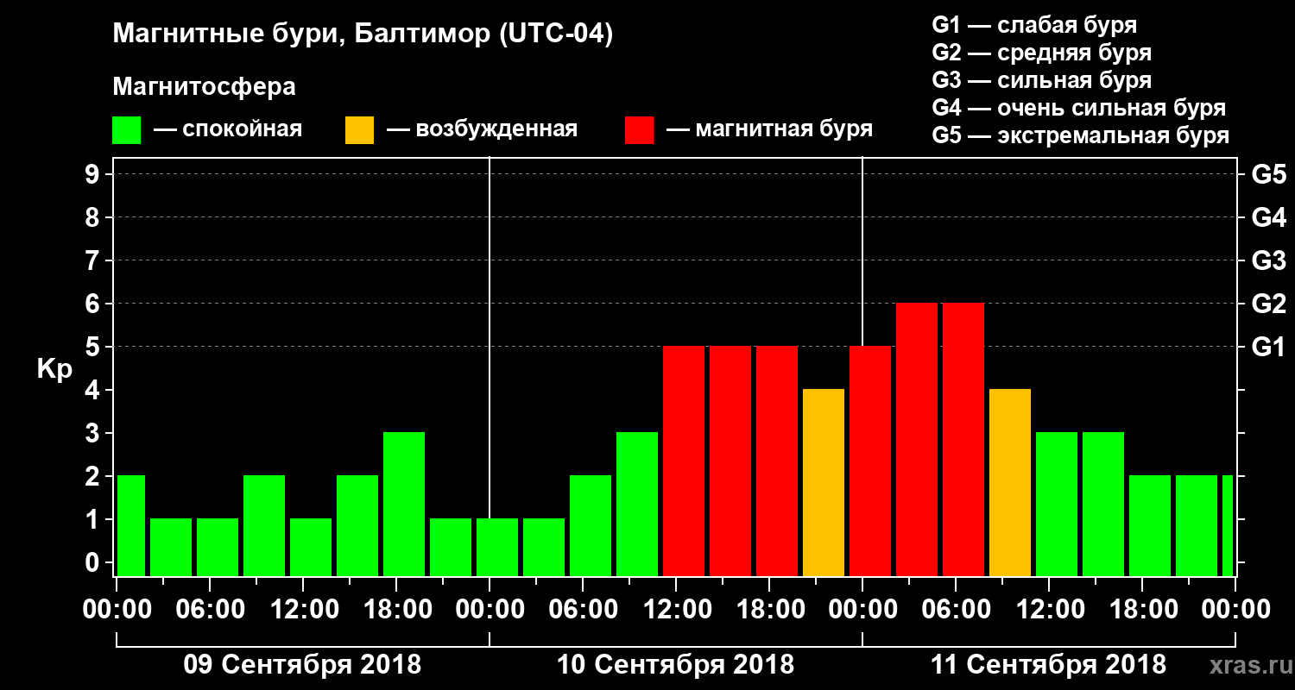This screenshot has height=690, width=1295.
Task: Click the first red Kp 5 bar at 12:00, 10 September
Action: (684, 461)
